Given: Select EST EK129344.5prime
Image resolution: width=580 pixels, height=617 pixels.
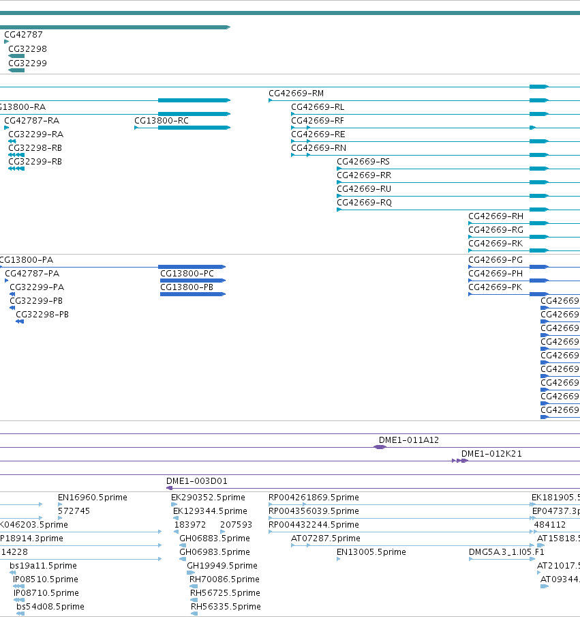Looking at the screenshot, I should click(x=210, y=511).
